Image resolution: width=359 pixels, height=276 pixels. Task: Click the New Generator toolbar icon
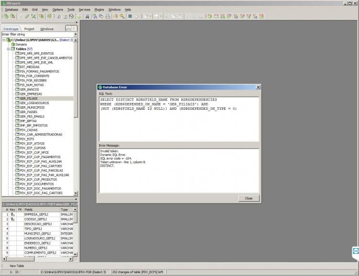point(242,16)
